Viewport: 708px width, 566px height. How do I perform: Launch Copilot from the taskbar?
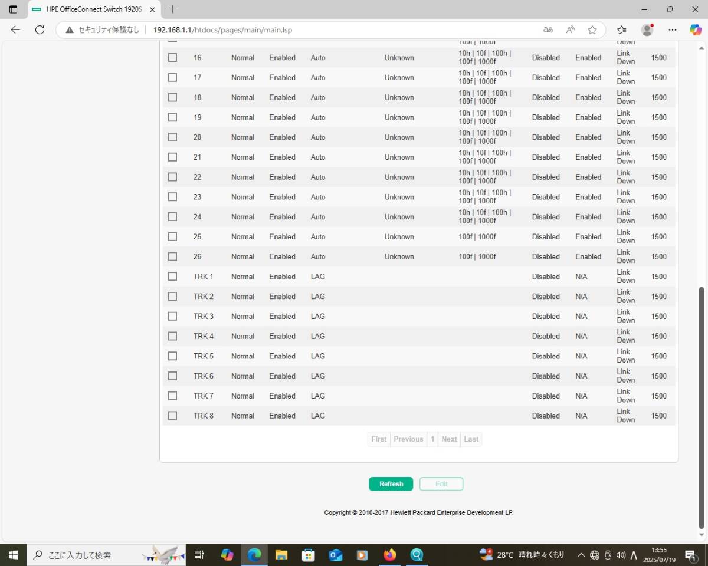(x=227, y=555)
